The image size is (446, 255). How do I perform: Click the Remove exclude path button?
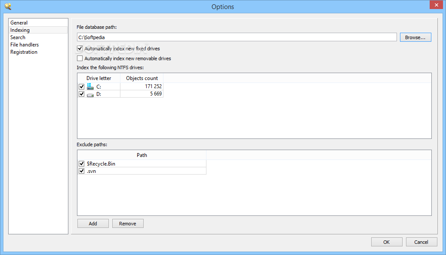(x=128, y=224)
